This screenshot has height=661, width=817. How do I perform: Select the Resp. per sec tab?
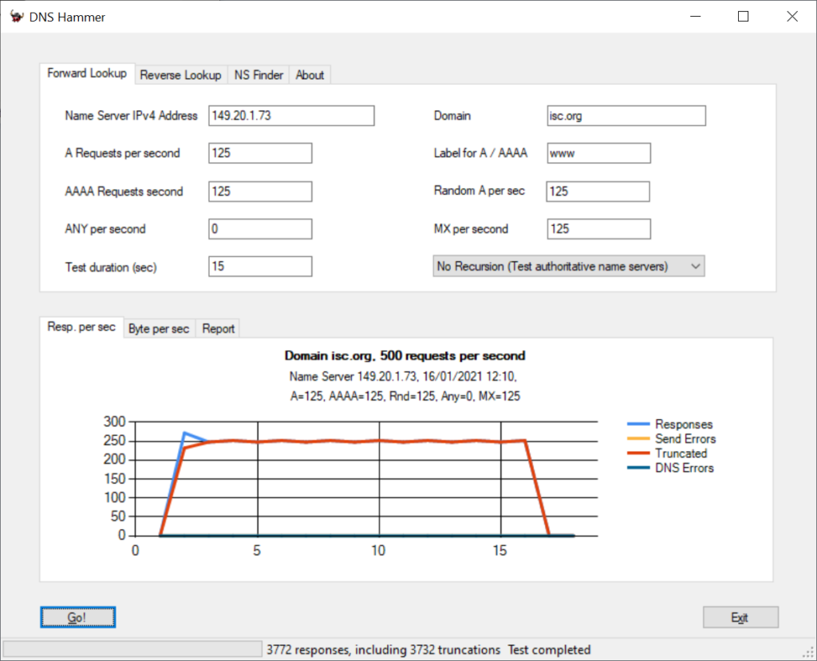[x=81, y=327]
